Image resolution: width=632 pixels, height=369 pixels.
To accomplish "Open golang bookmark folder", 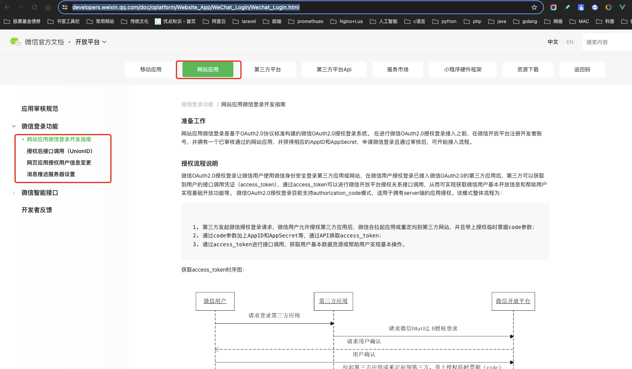I will coord(525,21).
